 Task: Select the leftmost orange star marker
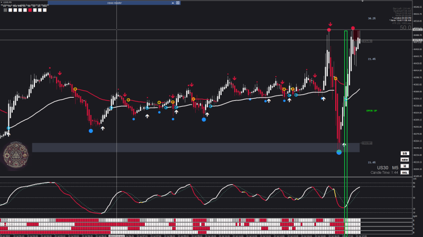pos(75,89)
